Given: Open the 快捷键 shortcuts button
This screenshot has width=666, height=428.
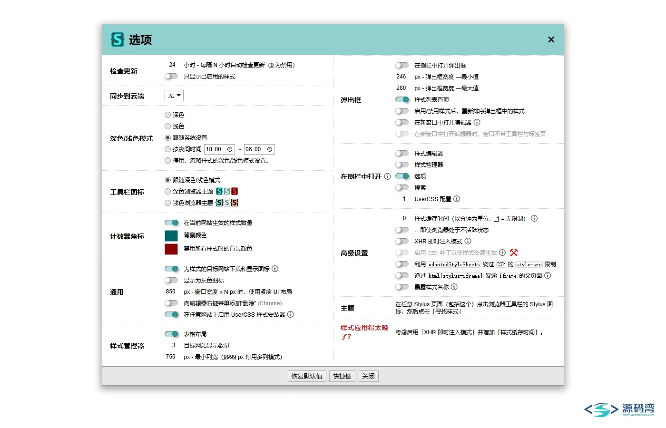Looking at the screenshot, I should coord(342,376).
